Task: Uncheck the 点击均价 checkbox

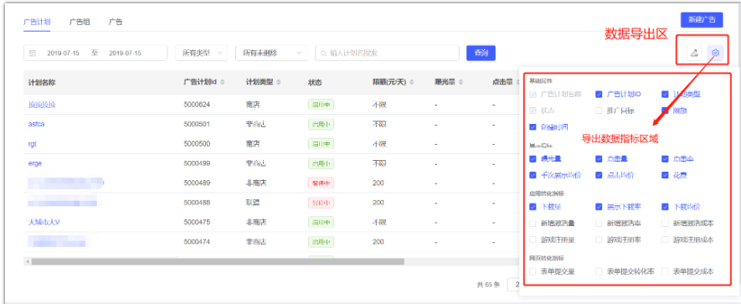Action: tap(599, 175)
